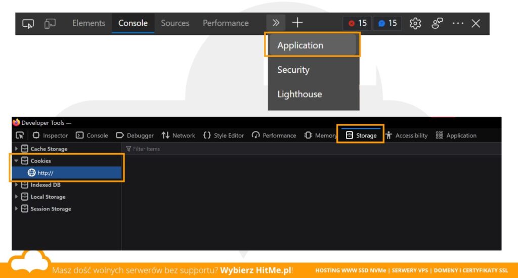Viewport: 518px width, 278px height.
Task: Open the Performance tab in Edge DevTools
Action: point(226,23)
